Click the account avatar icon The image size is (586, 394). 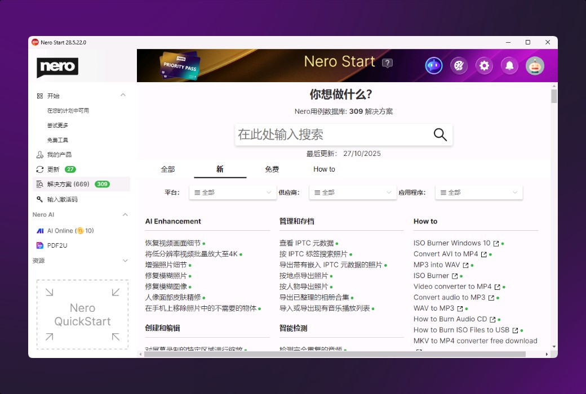[535, 66]
